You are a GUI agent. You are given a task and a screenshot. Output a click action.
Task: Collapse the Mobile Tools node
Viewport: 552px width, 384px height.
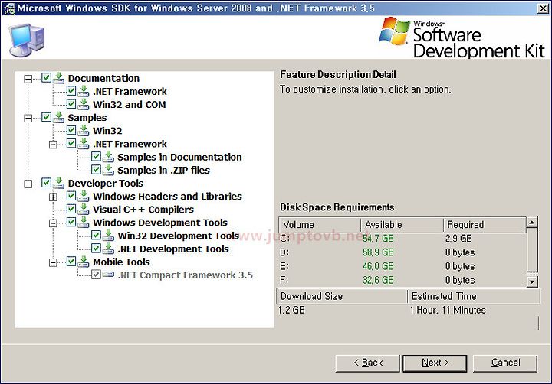pos(53,262)
